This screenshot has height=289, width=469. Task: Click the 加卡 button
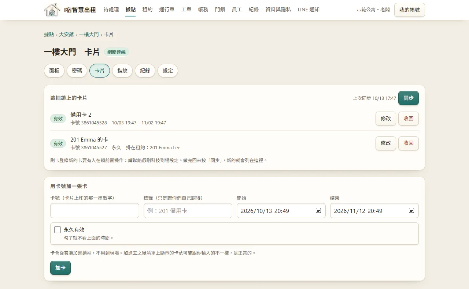[x=60, y=268]
